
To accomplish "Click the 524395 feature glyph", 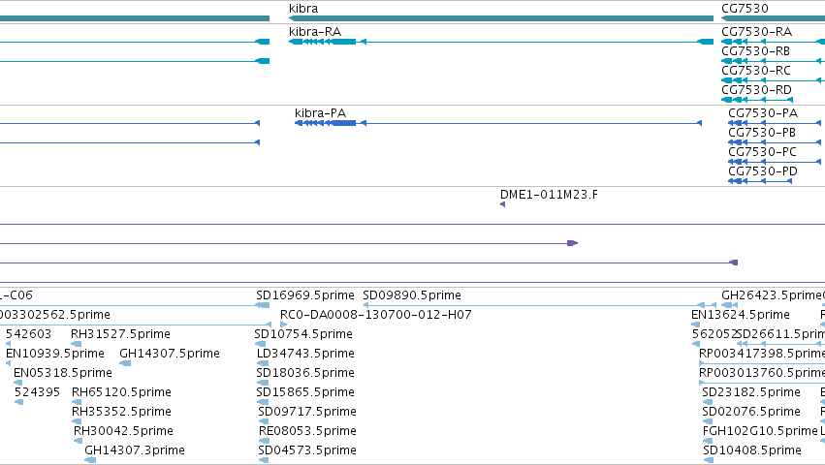I will pyautogui.click(x=19, y=402).
